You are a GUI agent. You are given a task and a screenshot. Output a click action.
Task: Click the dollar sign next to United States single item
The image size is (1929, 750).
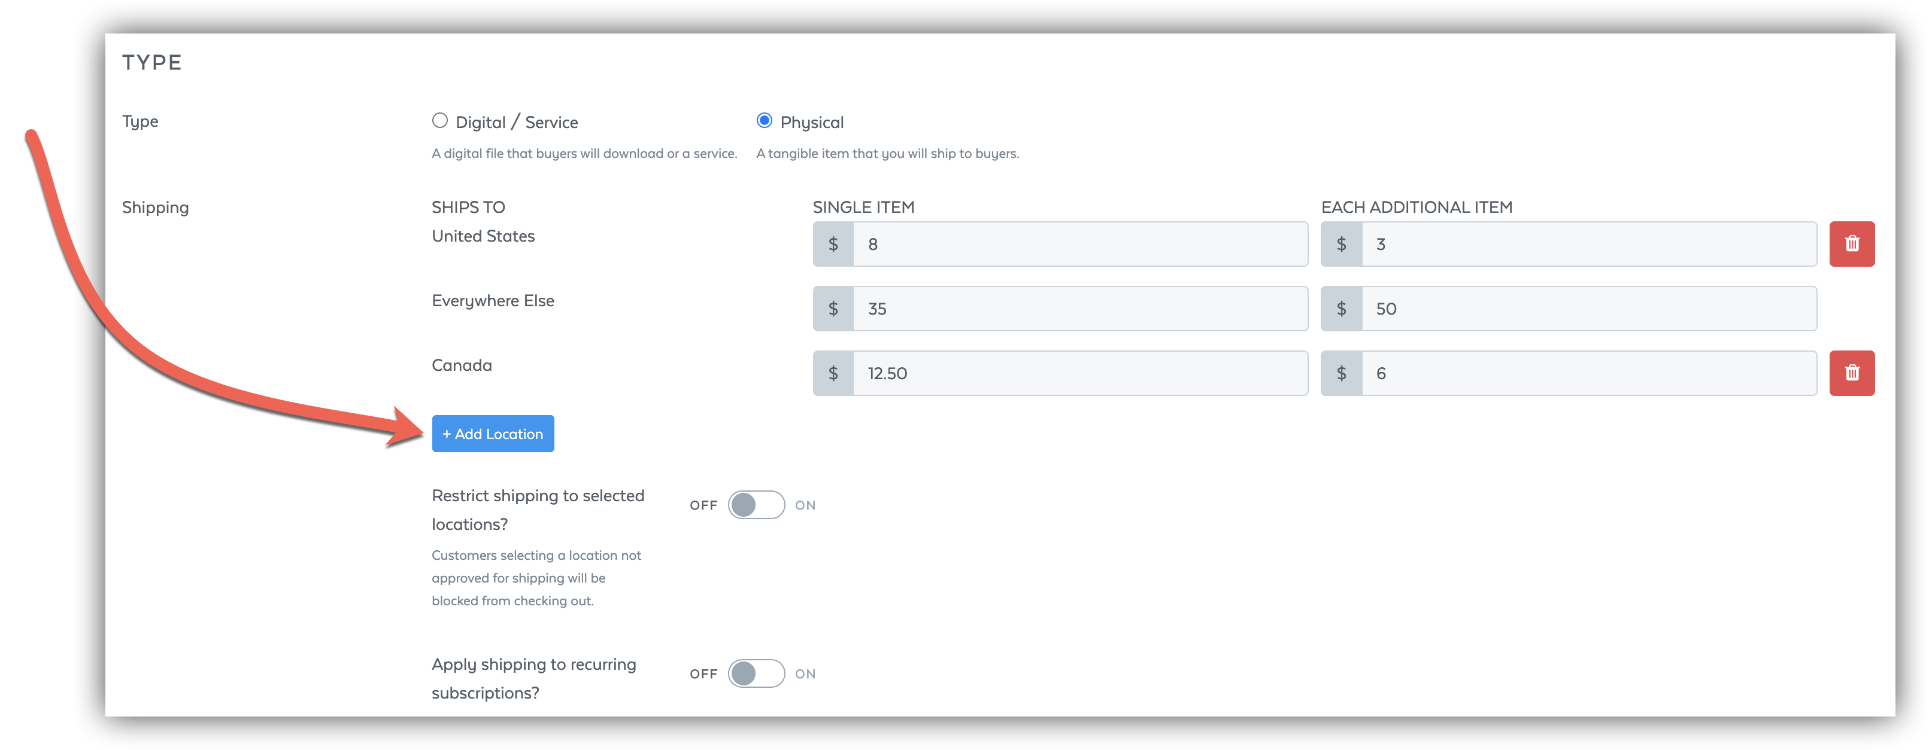(833, 244)
